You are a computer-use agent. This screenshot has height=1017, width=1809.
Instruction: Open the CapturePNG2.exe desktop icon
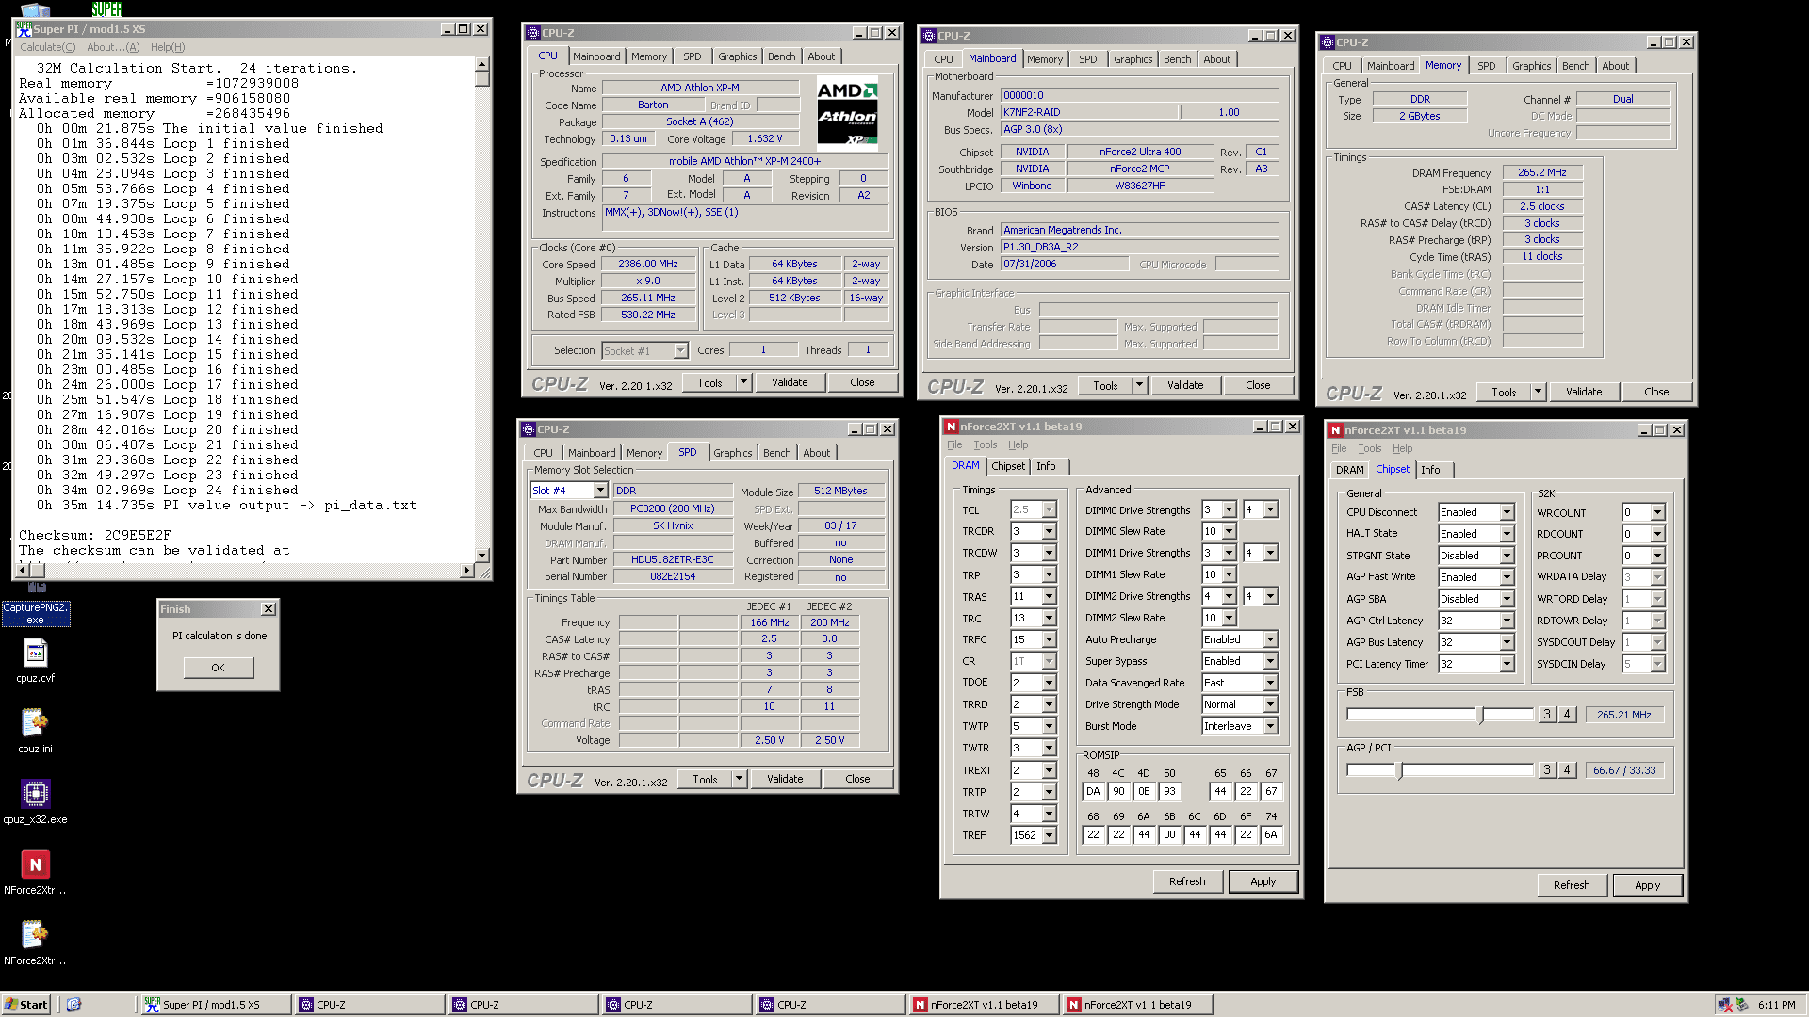point(35,603)
